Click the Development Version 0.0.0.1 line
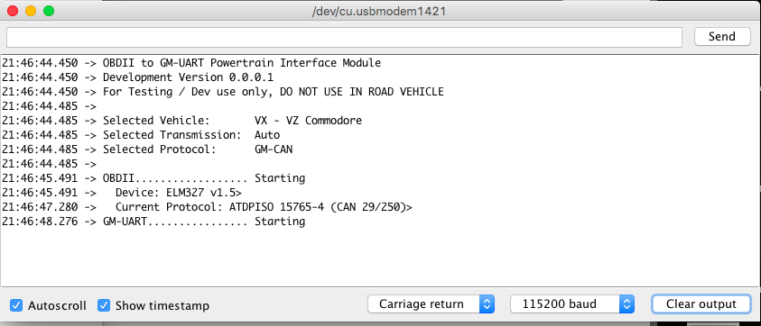This screenshot has width=761, height=326. coord(138,77)
